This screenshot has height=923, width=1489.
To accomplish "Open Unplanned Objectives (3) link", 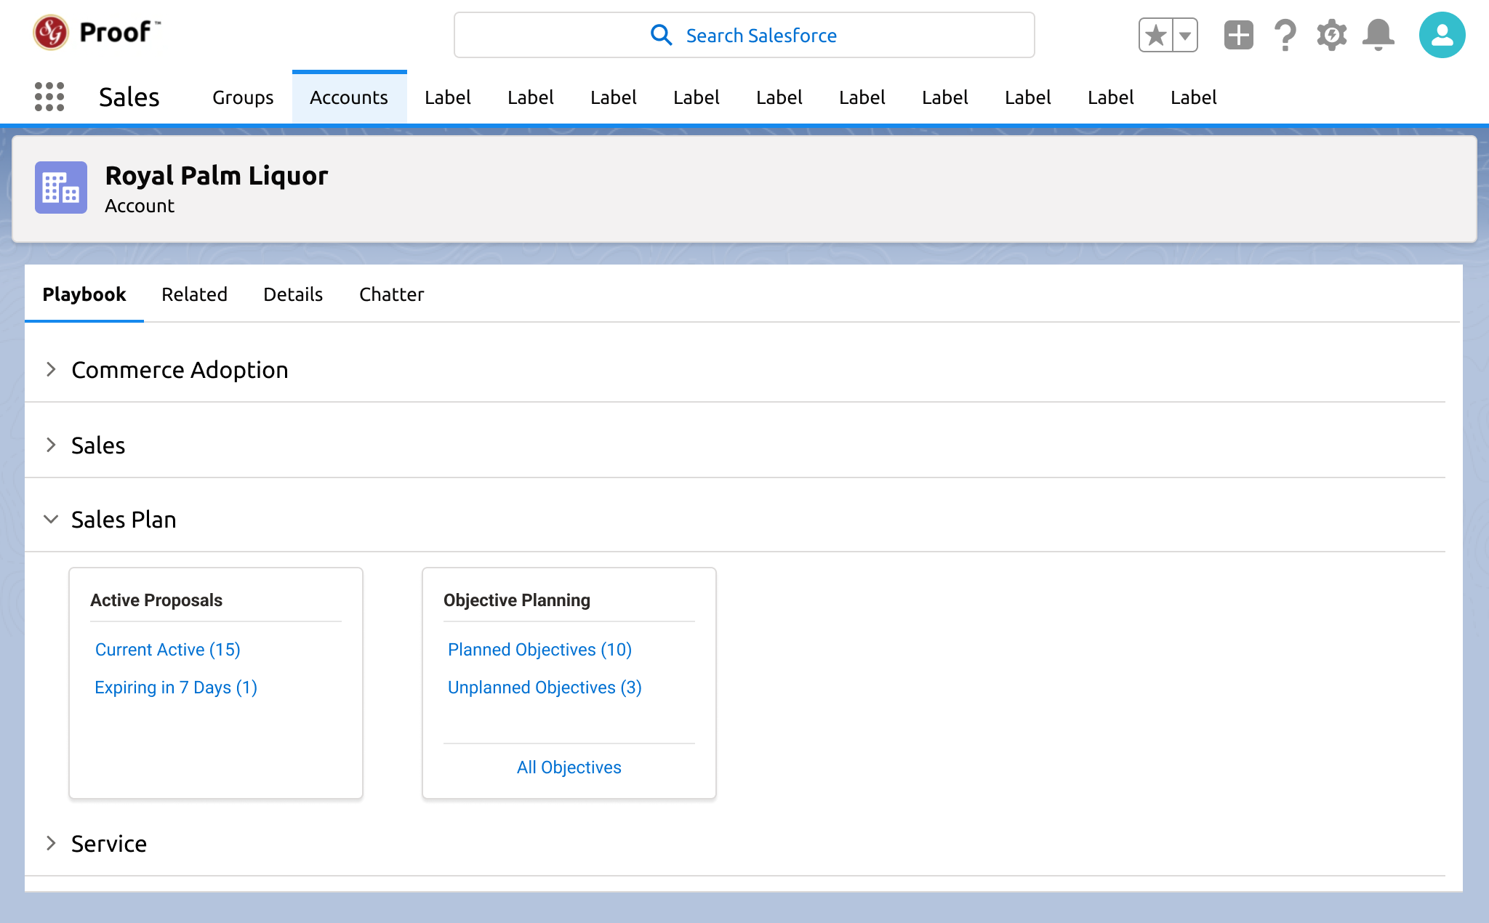I will [x=545, y=688].
